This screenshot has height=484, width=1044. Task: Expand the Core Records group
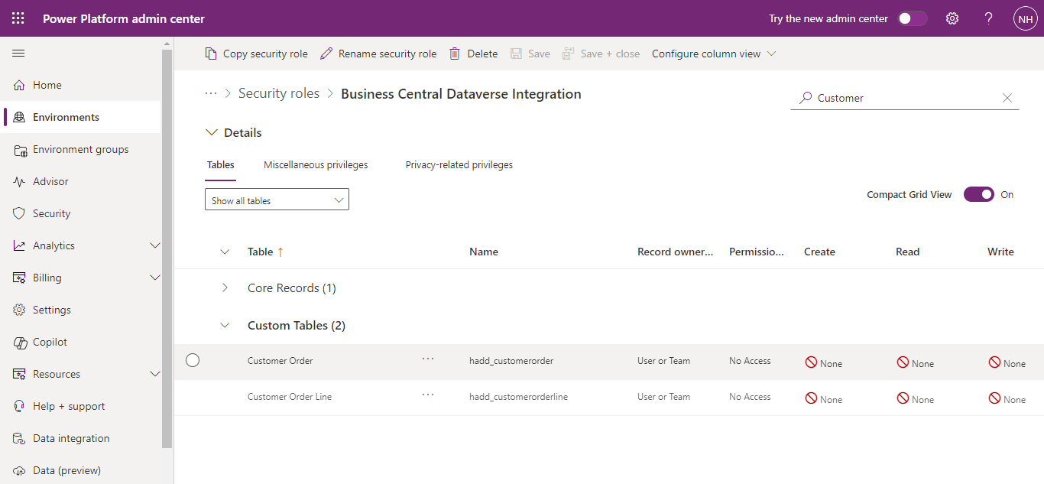225,288
